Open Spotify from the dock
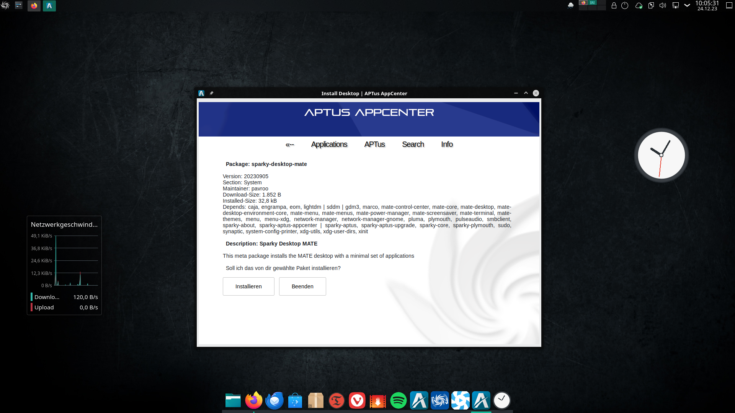This screenshot has width=735, height=413. tap(398, 401)
